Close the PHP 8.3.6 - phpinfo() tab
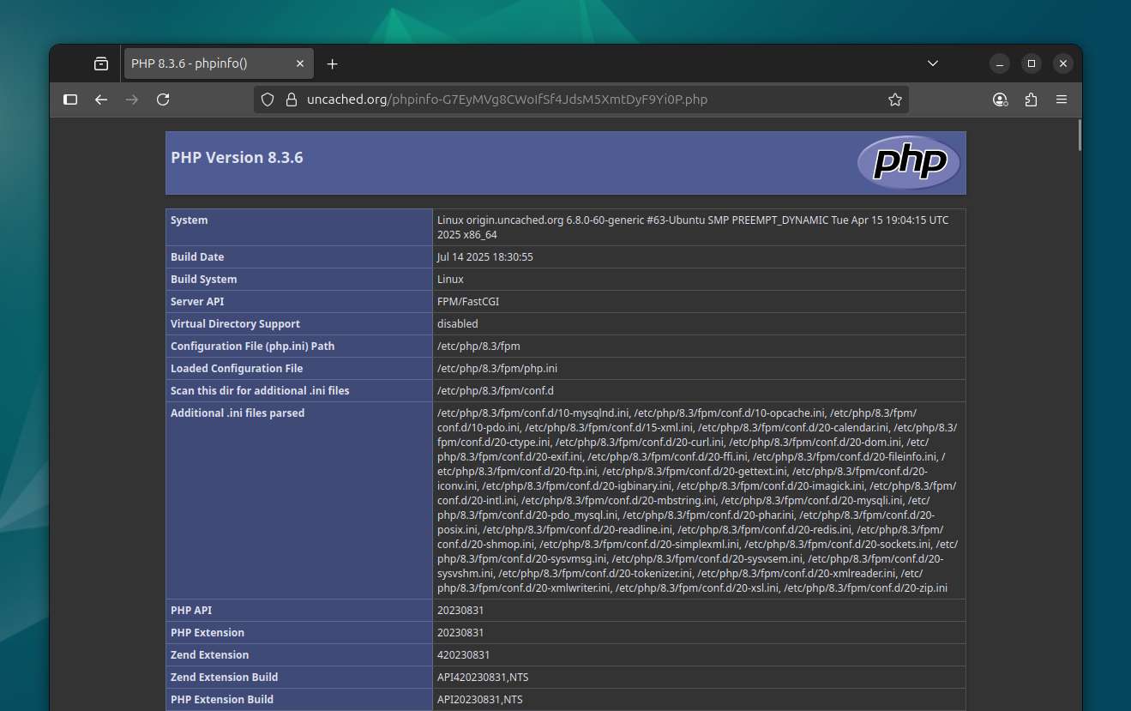This screenshot has height=711, width=1131. [300, 63]
